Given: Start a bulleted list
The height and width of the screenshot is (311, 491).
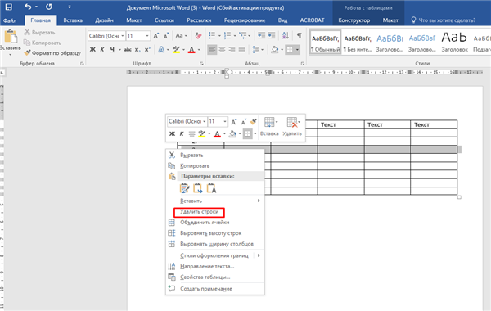Looking at the screenshot, I should pos(212,36).
